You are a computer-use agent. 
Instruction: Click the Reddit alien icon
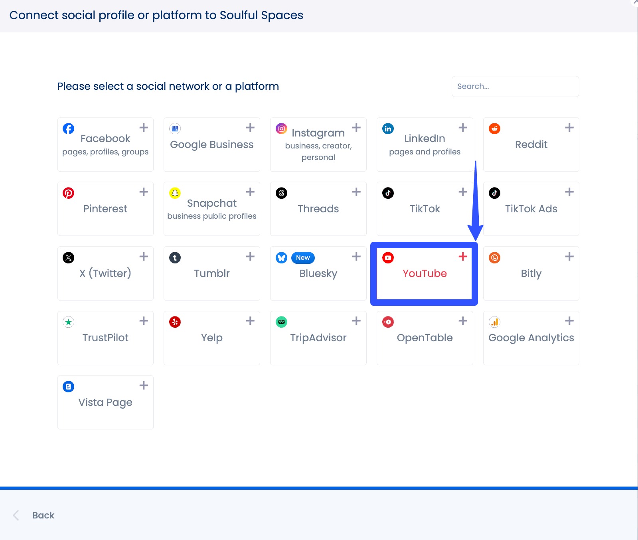pos(494,129)
